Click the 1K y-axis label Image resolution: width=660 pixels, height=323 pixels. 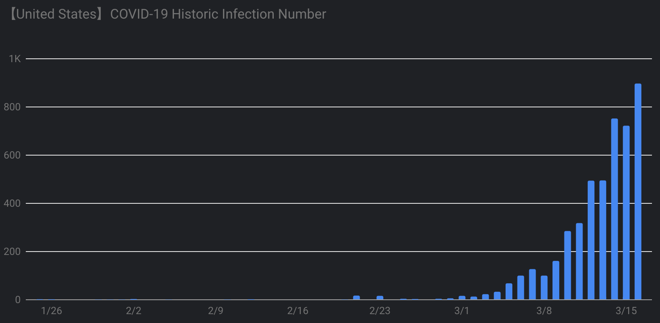(15, 59)
